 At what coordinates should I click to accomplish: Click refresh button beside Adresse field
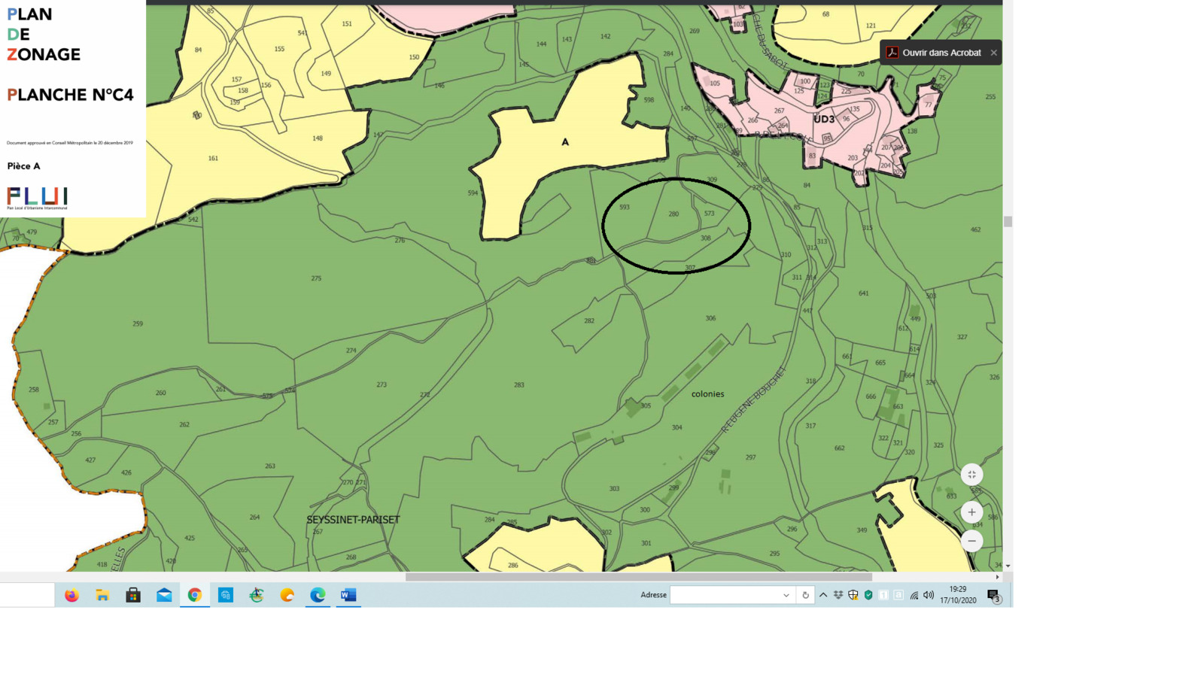pyautogui.click(x=805, y=595)
